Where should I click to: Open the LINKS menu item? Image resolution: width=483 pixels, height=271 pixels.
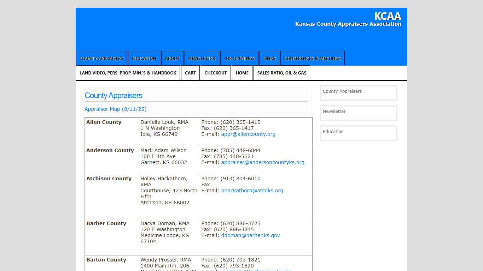coord(269,58)
